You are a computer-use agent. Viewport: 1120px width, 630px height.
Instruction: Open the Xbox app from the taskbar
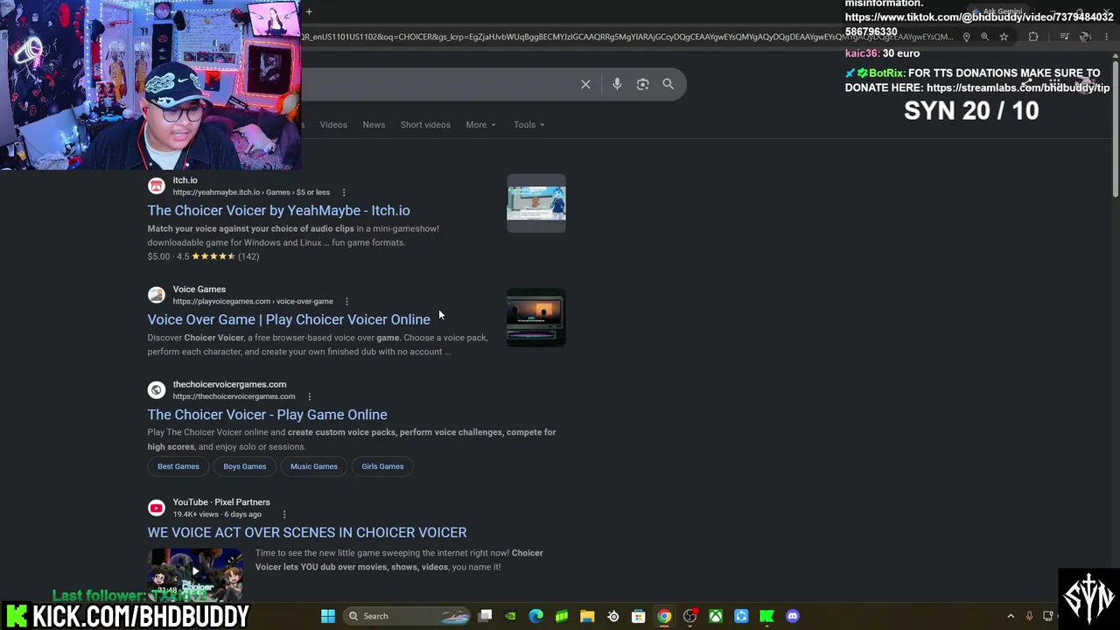[x=716, y=616]
